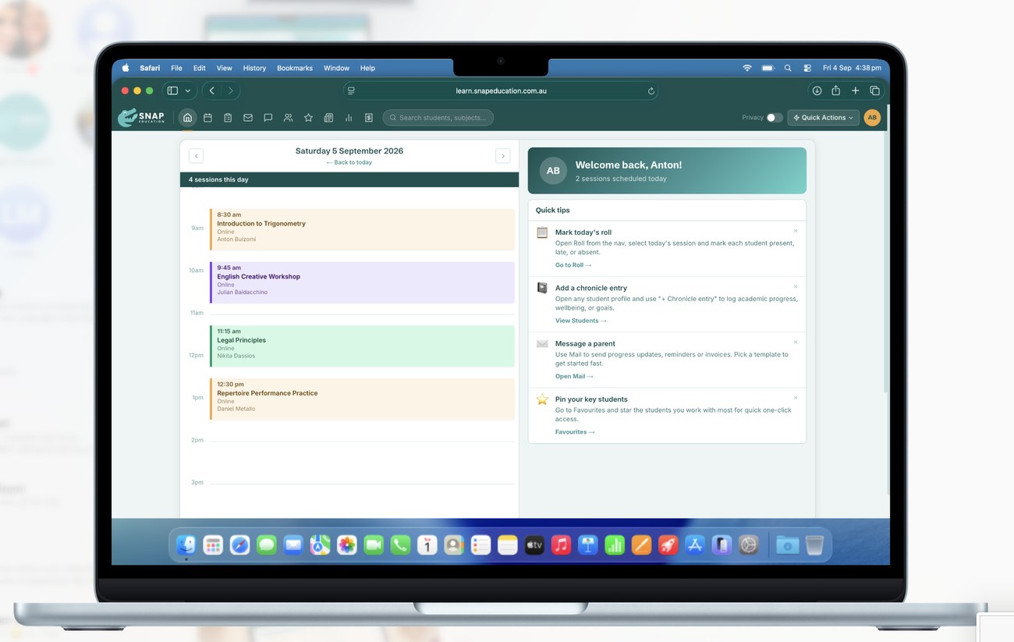This screenshot has height=642, width=1014.
Task: Open the Chronicle newspaper icon in navbar
Action: pos(328,118)
